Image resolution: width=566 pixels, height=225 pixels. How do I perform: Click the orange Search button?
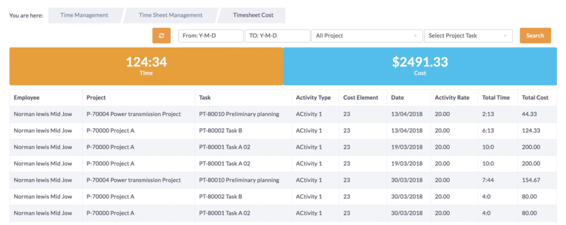pyautogui.click(x=535, y=35)
